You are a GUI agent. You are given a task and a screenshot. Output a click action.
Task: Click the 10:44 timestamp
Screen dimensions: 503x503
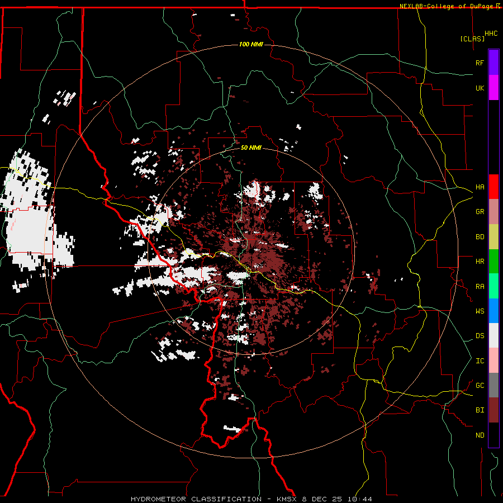click(x=359, y=499)
